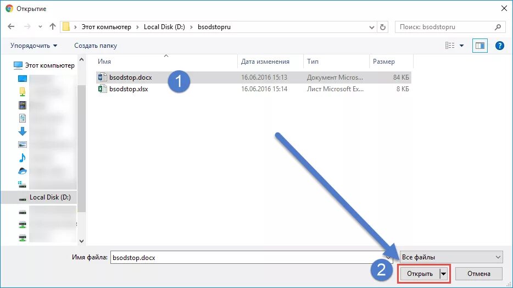Image resolution: width=513 pixels, height=288 pixels.
Task: Expand the chevron before 'Этот компьютер' breadcrumb
Action: point(75,27)
